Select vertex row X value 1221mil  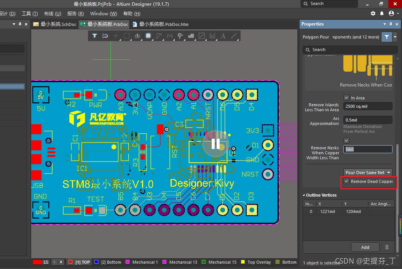tap(327, 211)
